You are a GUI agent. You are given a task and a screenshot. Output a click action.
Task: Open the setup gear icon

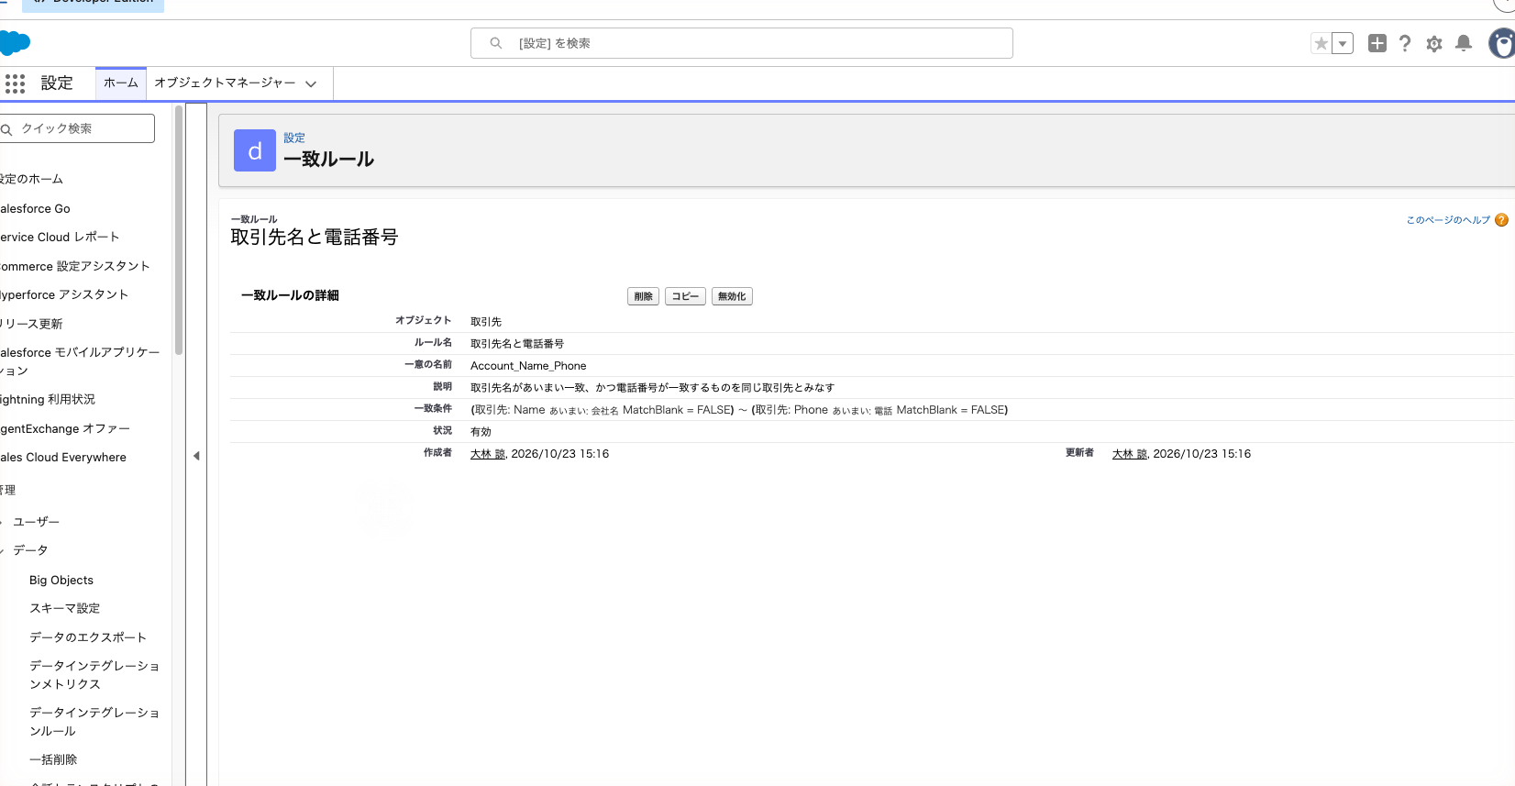tap(1434, 43)
